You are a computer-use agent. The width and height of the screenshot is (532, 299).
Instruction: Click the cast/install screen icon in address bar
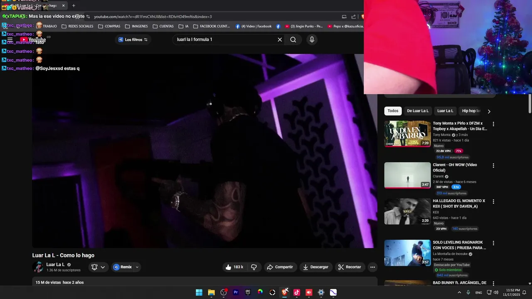coord(344,17)
